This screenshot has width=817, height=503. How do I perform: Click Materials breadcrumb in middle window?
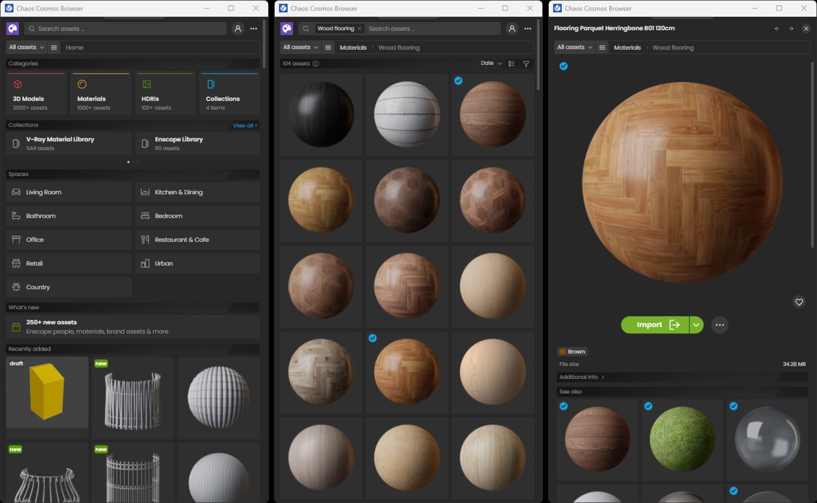point(353,48)
